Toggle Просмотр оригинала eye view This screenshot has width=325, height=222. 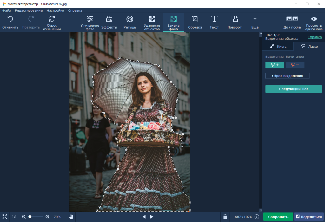coord(314,19)
